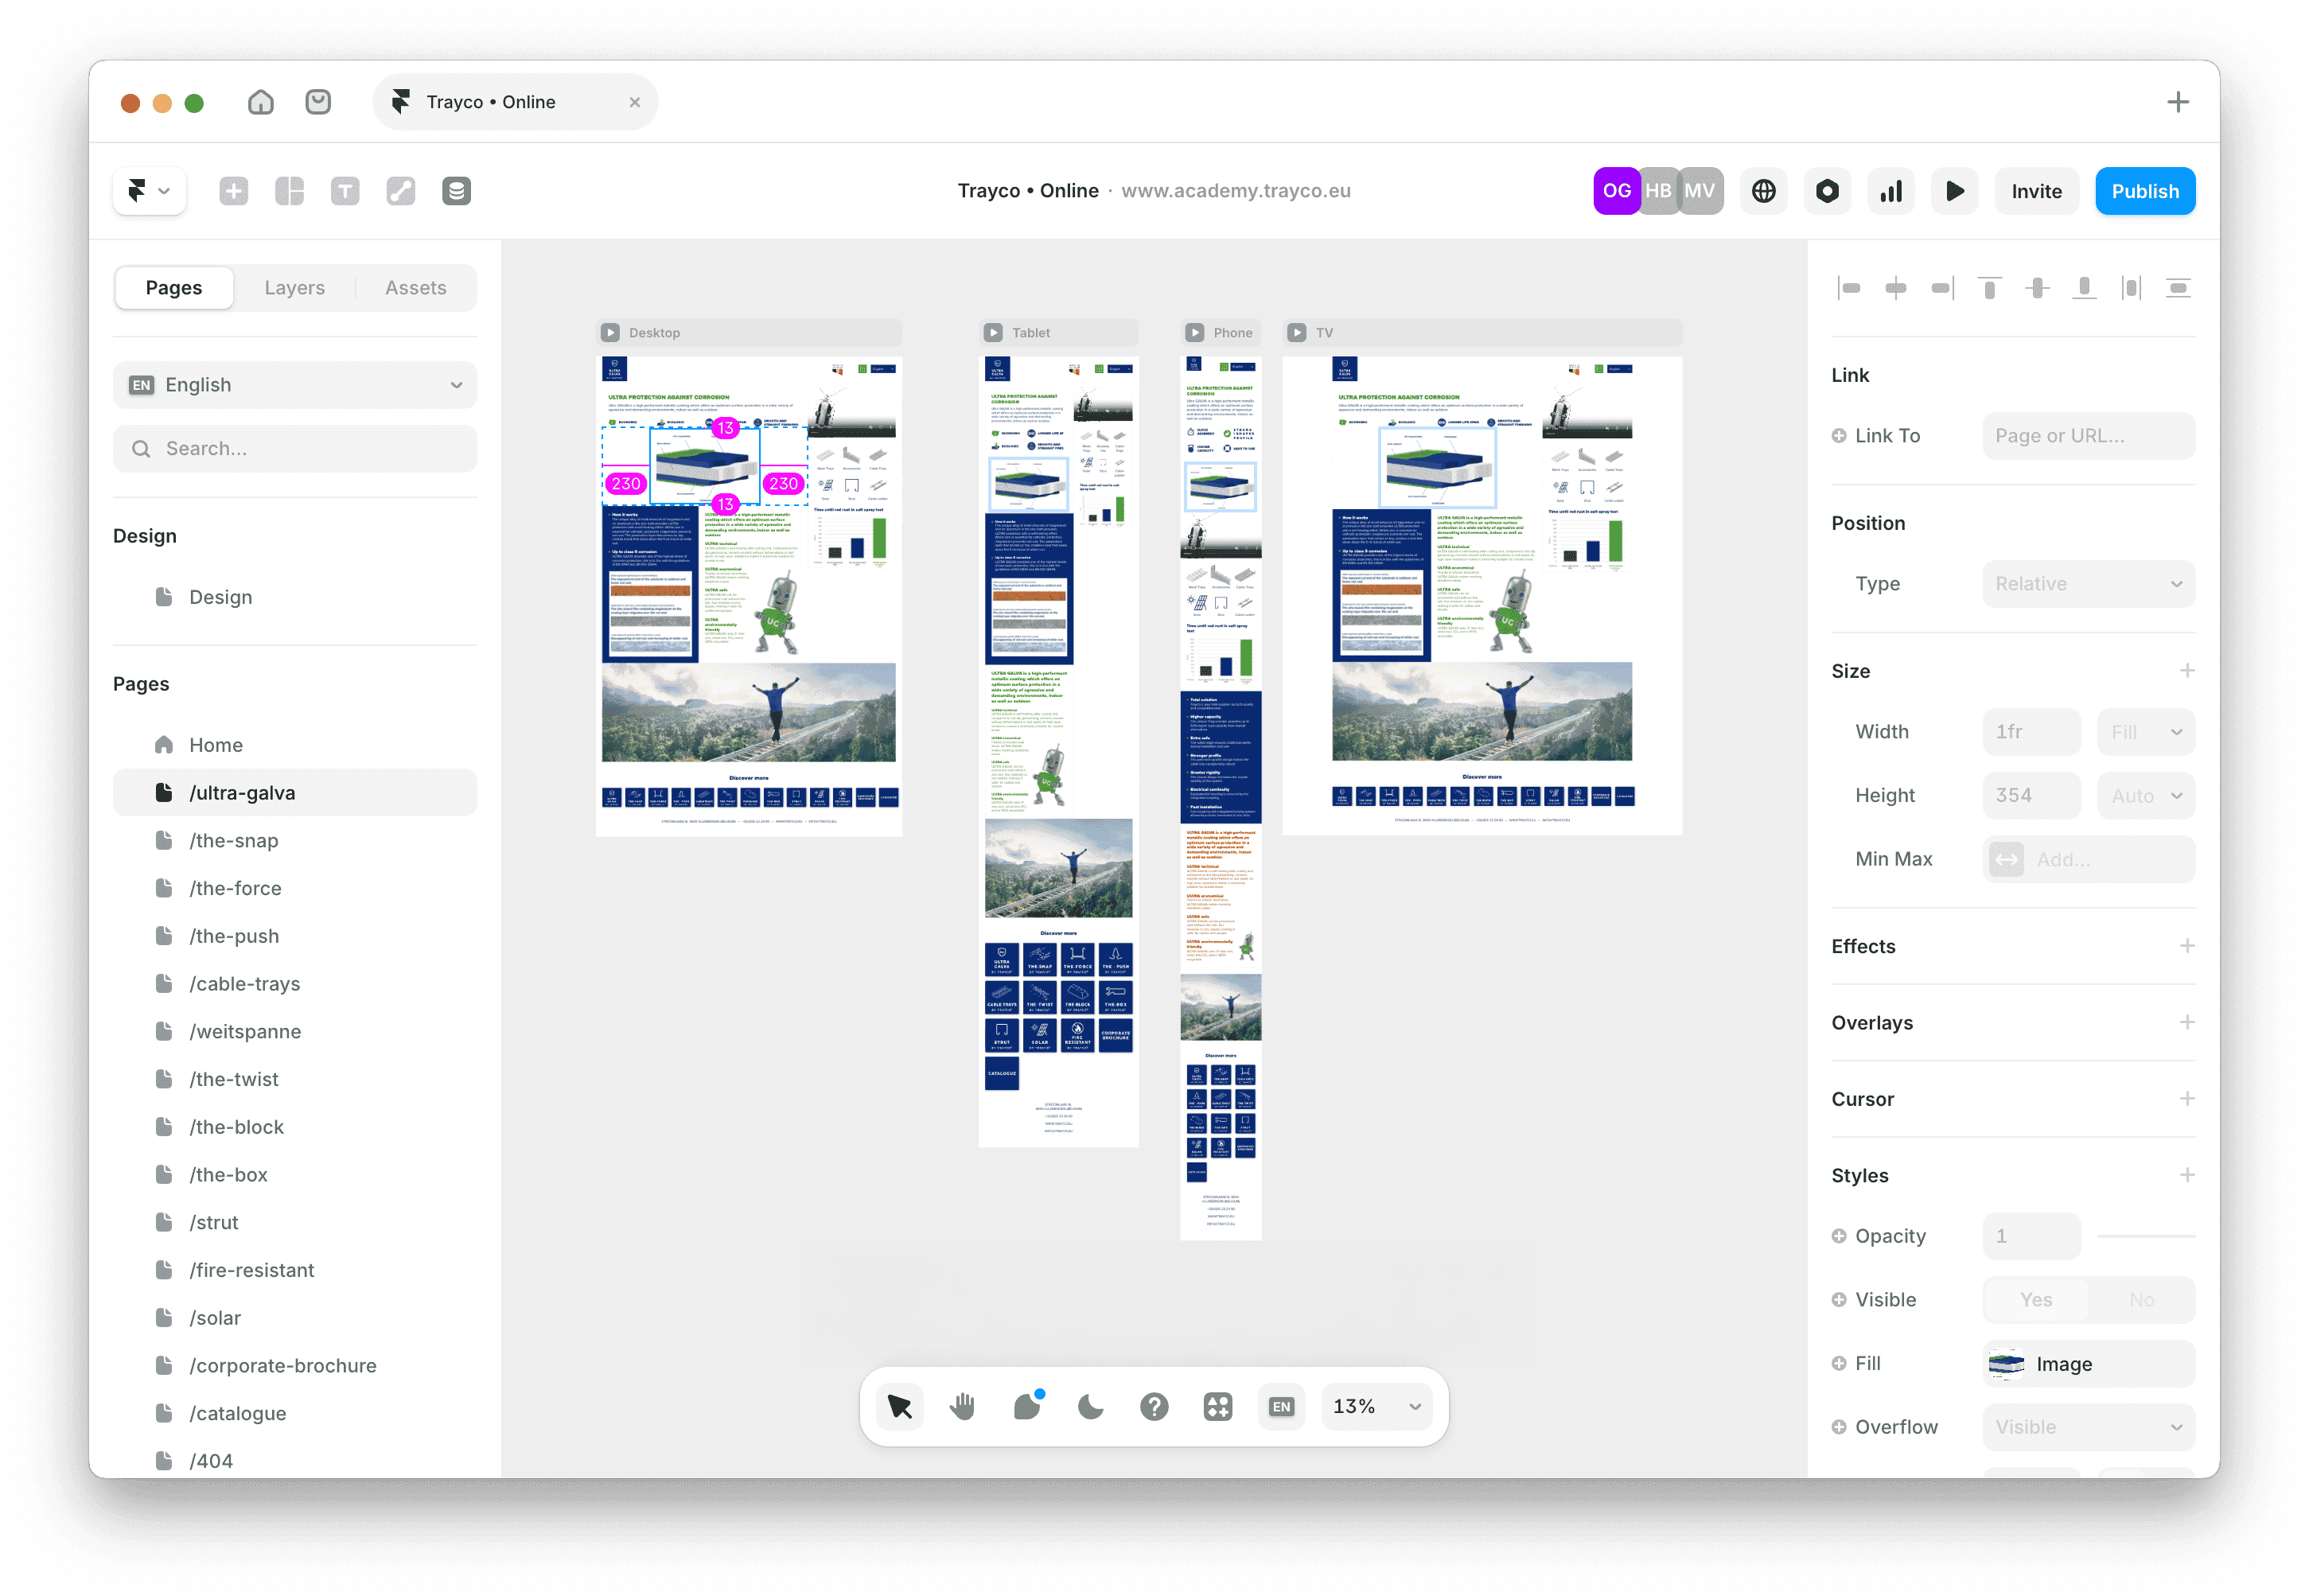
Task: Click the Preview play button
Action: [x=1954, y=191]
